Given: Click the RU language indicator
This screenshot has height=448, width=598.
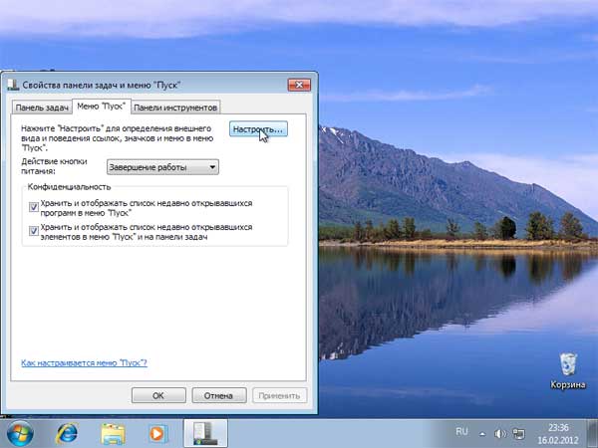Looking at the screenshot, I should point(461,432).
